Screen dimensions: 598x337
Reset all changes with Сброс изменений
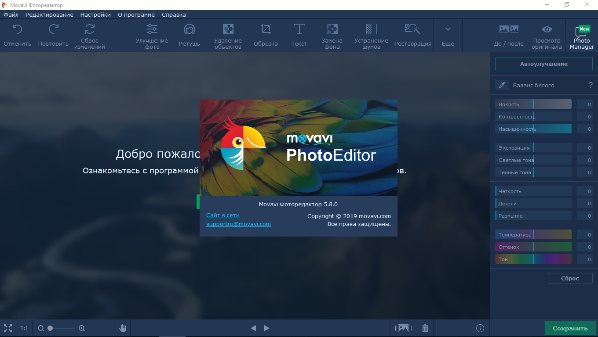pos(89,36)
